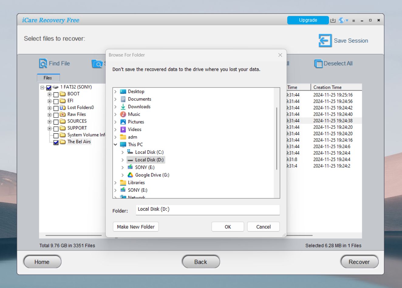This screenshot has height=288, width=402.
Task: Cancel the Browse For Folder dialog
Action: (263, 227)
